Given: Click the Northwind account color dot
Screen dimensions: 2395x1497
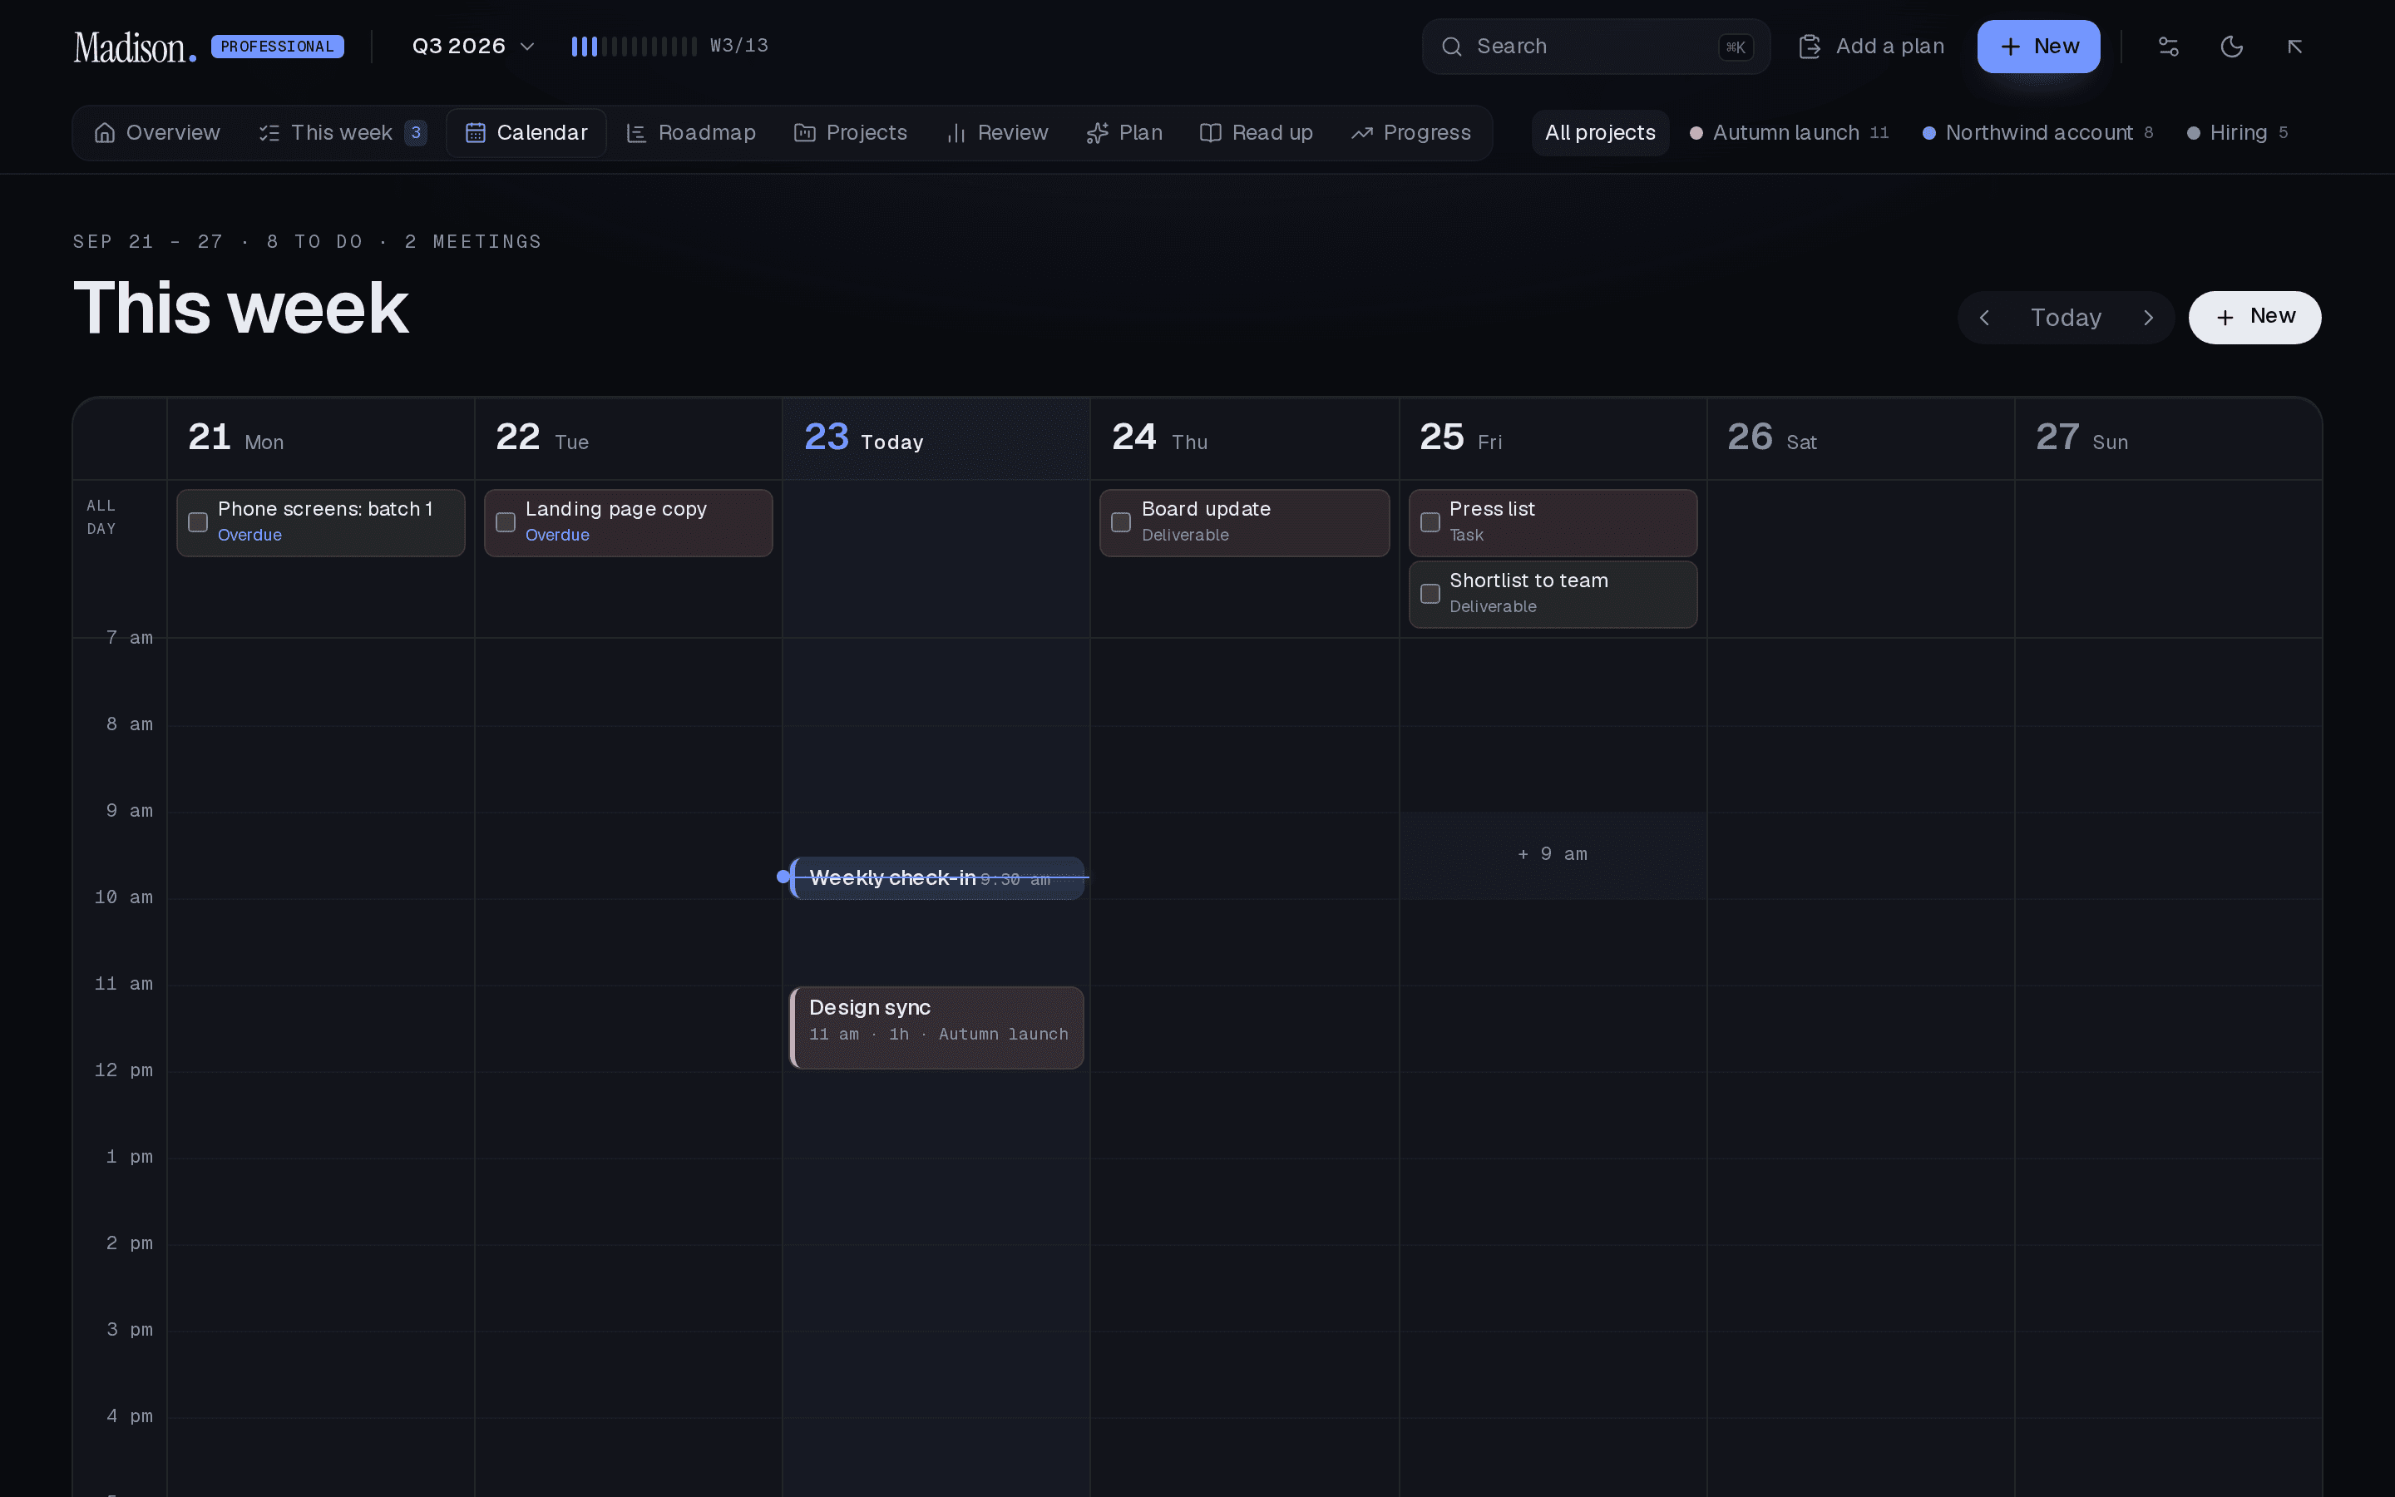Looking at the screenshot, I should (x=1928, y=133).
